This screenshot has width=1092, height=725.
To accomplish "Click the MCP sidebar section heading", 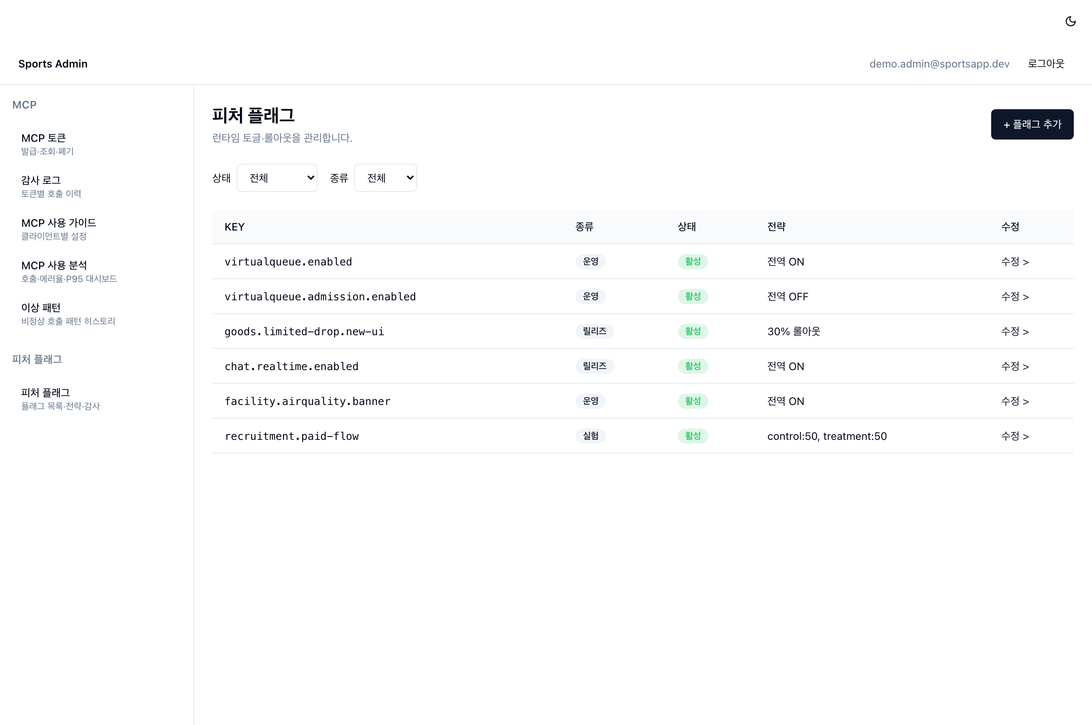I will click(25, 105).
